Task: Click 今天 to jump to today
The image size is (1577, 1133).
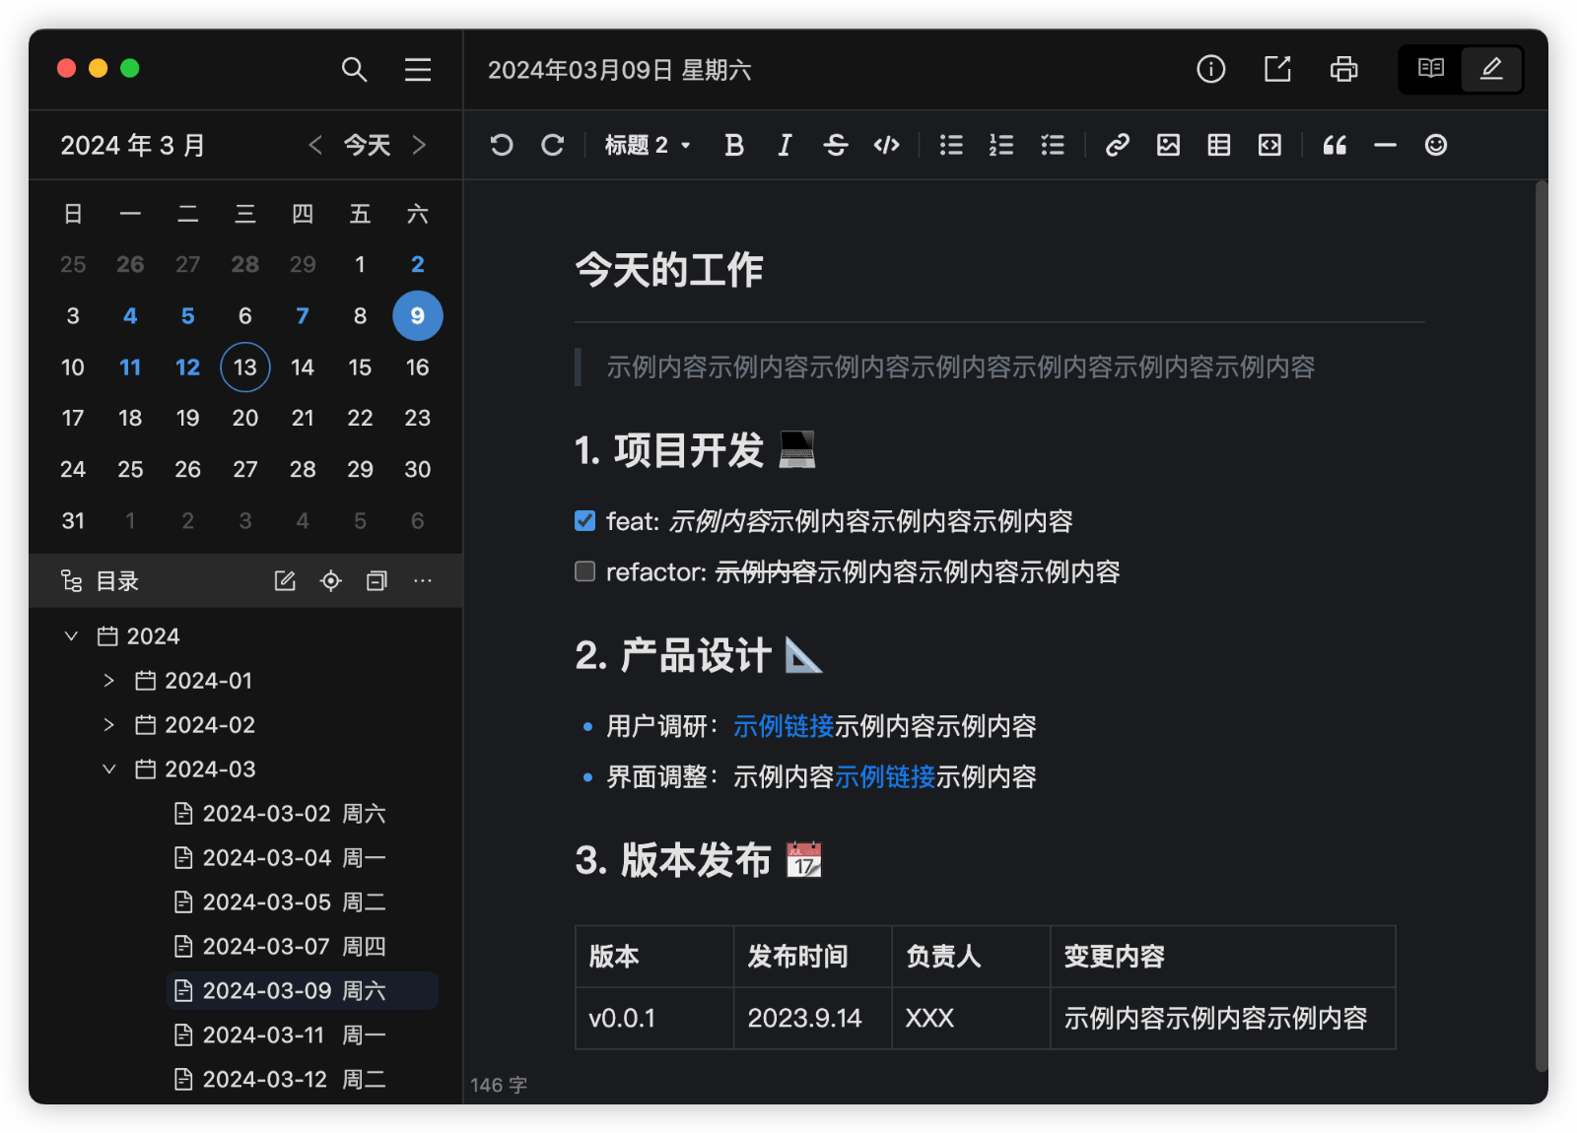Action: coord(366,145)
